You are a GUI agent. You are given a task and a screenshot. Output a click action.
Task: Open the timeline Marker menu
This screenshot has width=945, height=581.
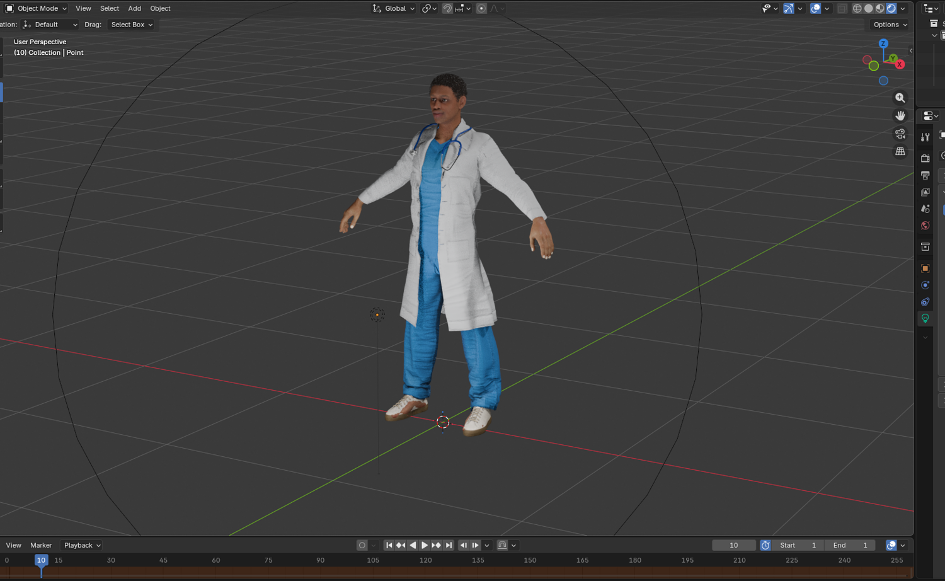41,545
